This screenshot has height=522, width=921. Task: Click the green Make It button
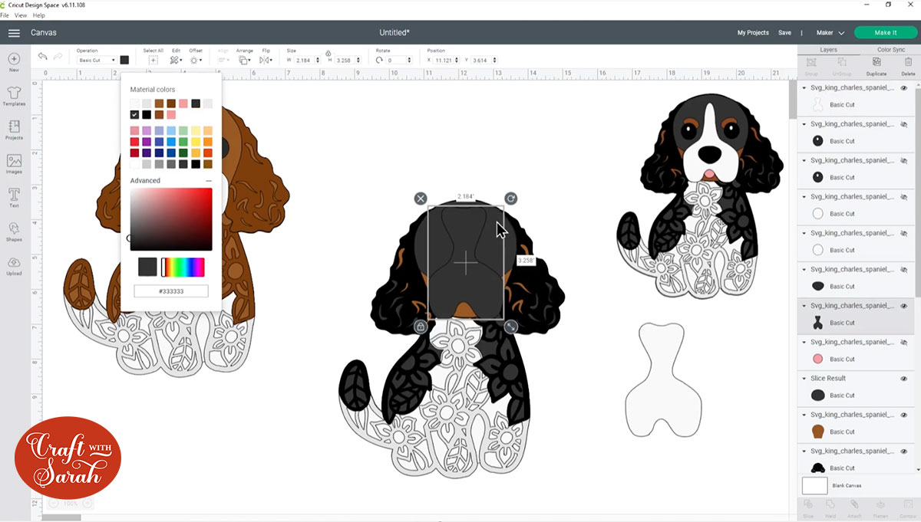[x=885, y=33]
